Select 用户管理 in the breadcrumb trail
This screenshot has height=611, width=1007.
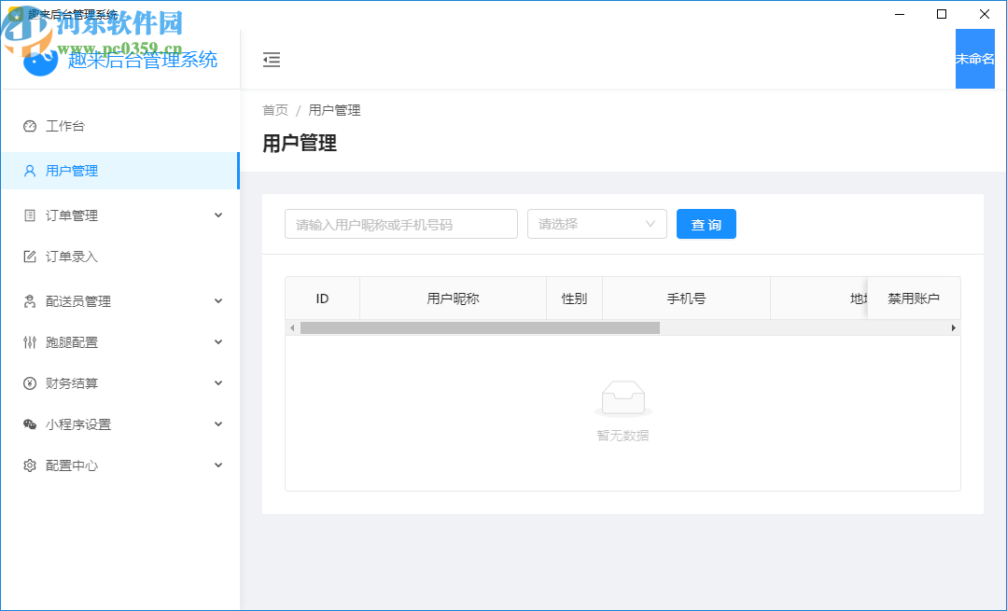(x=334, y=109)
